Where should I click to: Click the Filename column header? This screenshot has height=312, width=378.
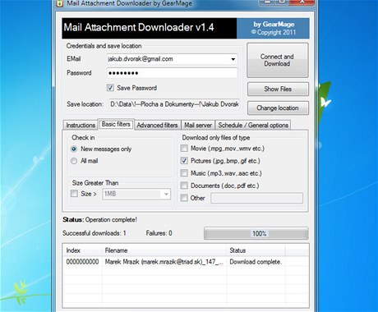point(164,250)
